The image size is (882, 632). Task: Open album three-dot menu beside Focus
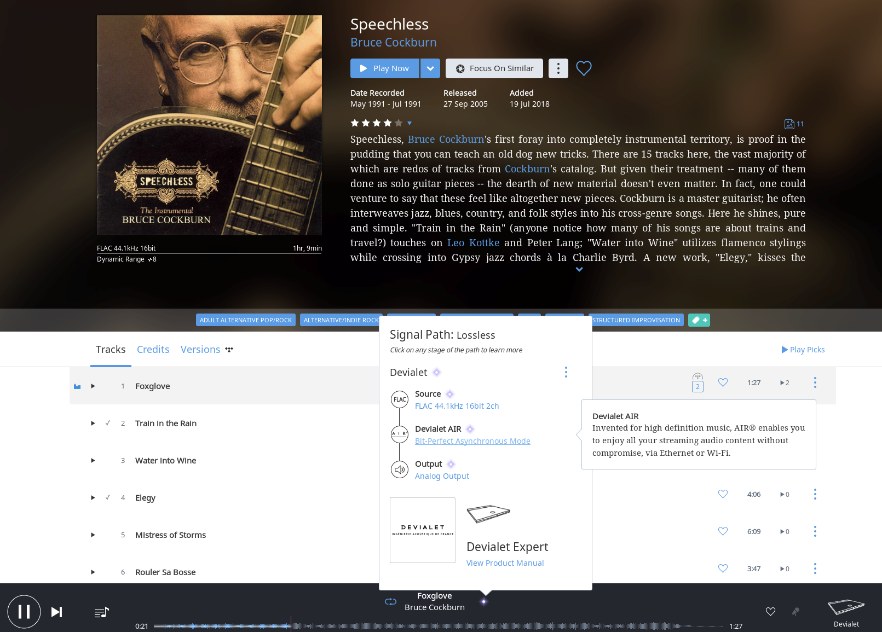[x=558, y=68]
